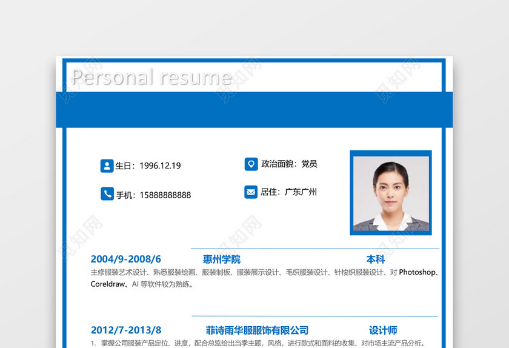509x348 pixels.
Task: Click the line starting 'Coreldraw、AI'
Action: click(142, 284)
